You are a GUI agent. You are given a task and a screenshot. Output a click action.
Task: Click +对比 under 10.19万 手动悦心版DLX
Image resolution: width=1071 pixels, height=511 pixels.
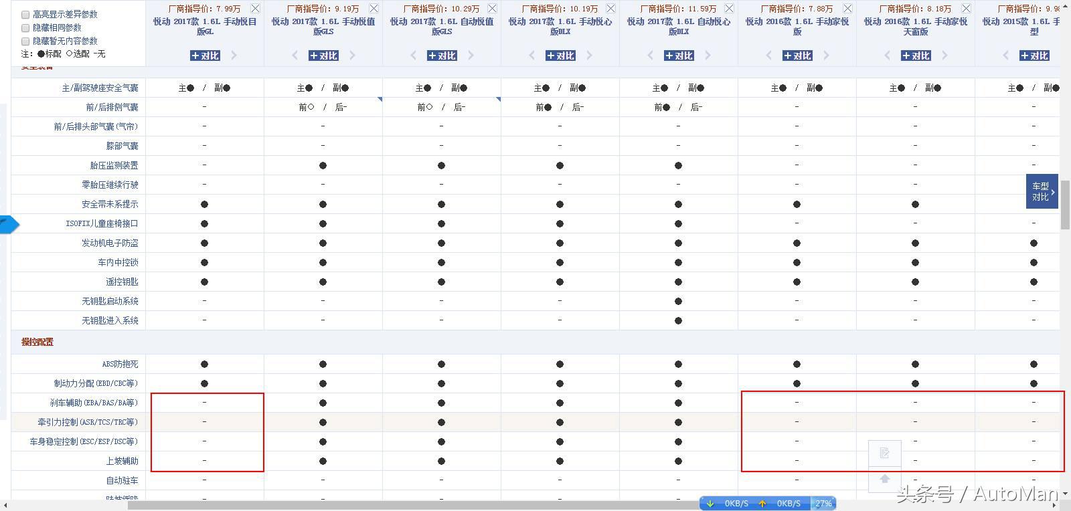tap(560, 56)
